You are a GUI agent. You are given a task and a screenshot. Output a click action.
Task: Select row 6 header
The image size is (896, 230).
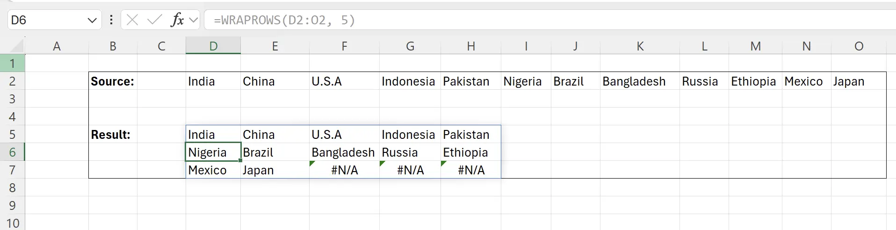(13, 152)
